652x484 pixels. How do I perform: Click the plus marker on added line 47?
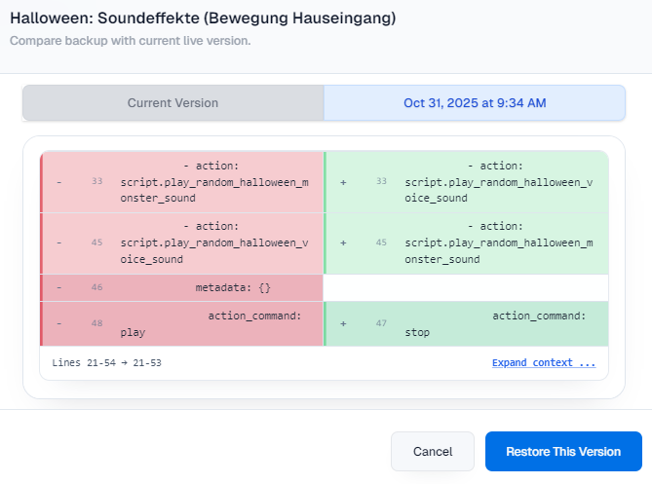tap(343, 323)
